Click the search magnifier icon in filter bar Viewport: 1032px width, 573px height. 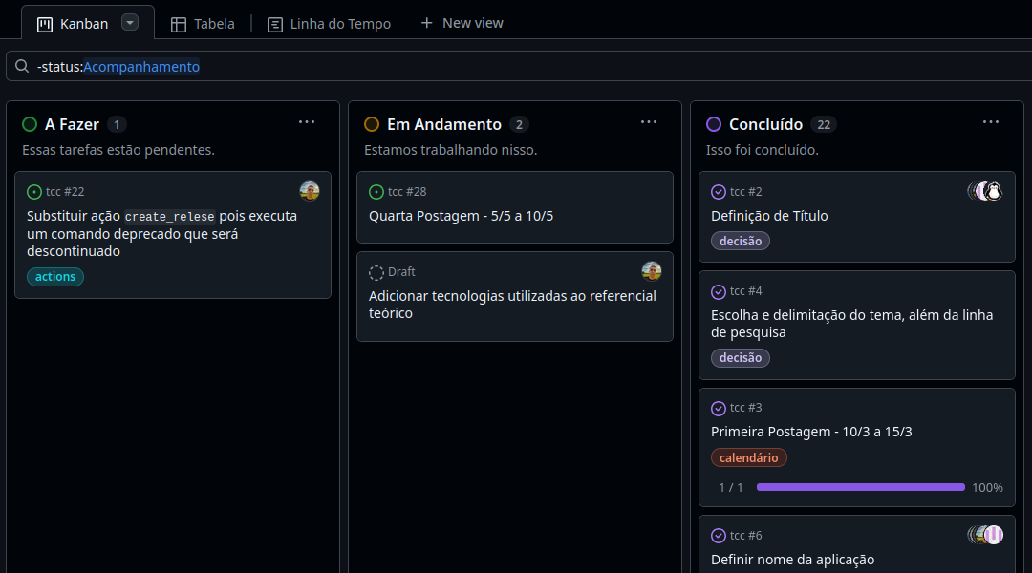22,67
